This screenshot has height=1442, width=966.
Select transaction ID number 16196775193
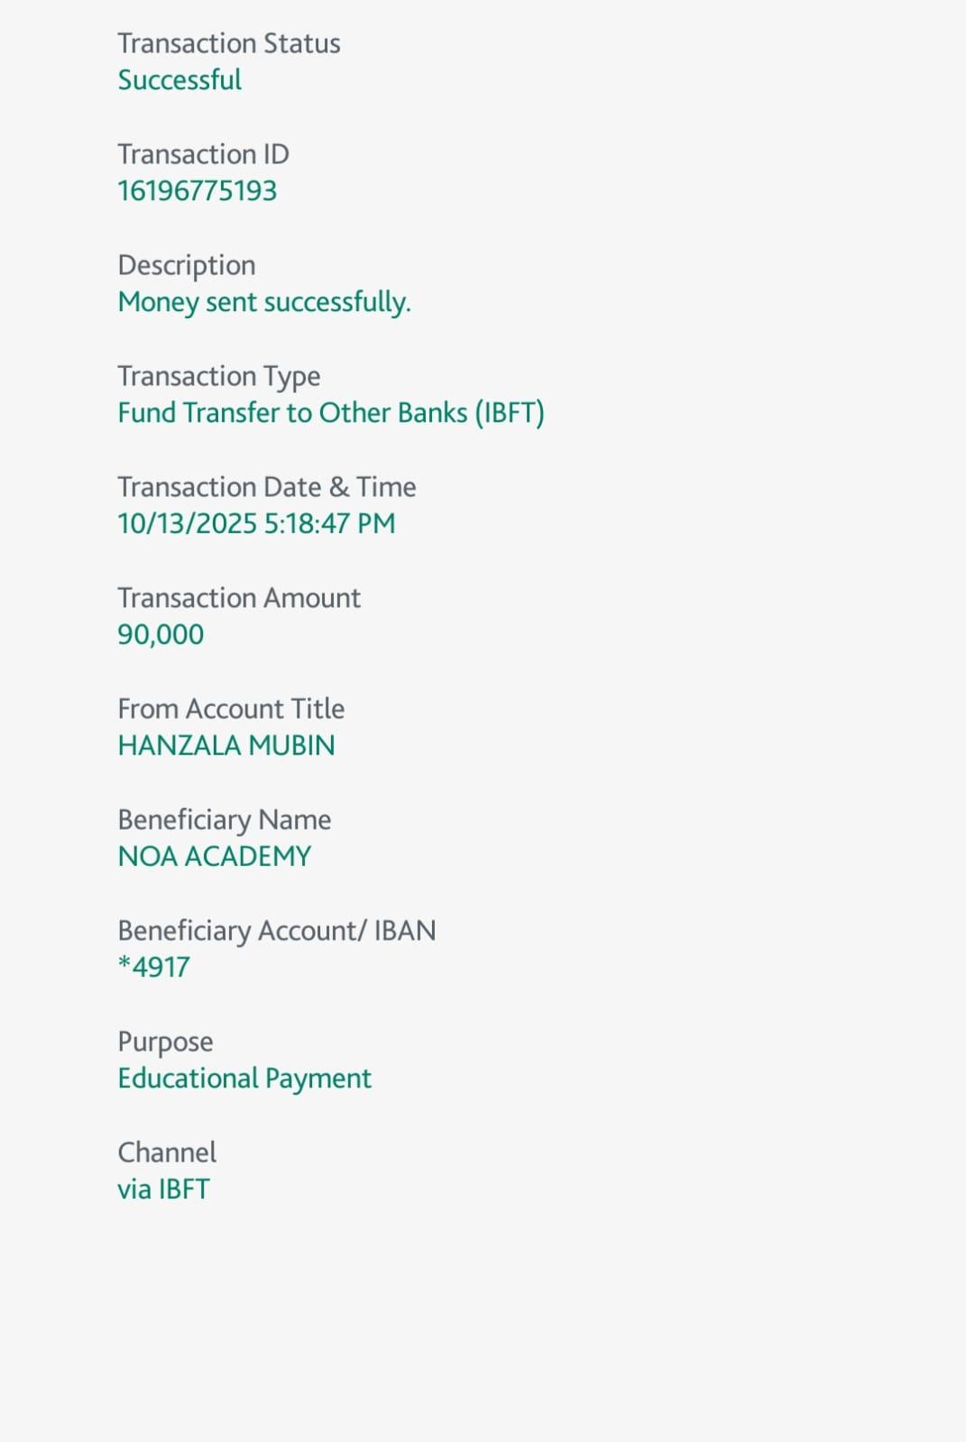pos(197,191)
